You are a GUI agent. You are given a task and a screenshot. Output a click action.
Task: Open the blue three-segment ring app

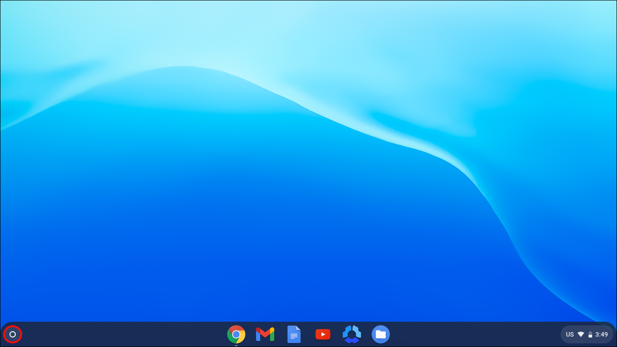click(352, 334)
